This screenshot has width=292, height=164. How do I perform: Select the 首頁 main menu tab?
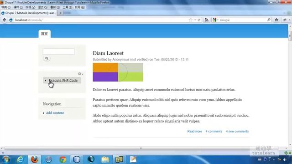[45, 34]
